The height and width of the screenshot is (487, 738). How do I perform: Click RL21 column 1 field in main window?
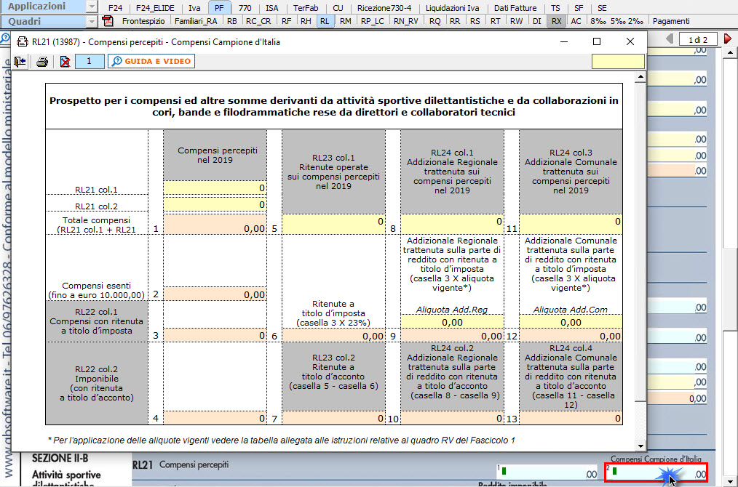click(x=547, y=473)
